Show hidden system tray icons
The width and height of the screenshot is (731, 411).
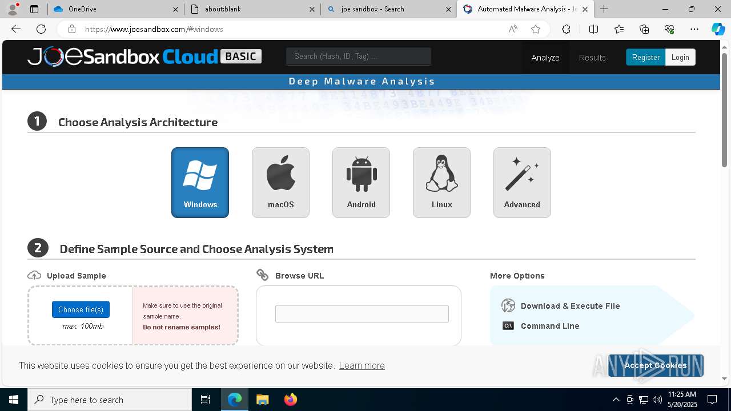coord(616,400)
